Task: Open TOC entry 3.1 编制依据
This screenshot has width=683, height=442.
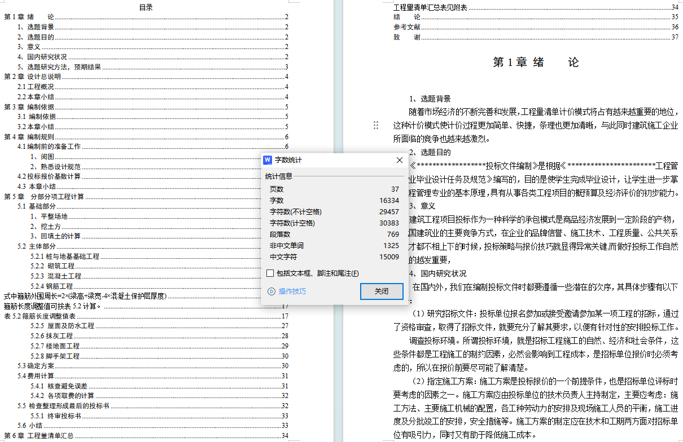Action: click(x=153, y=117)
